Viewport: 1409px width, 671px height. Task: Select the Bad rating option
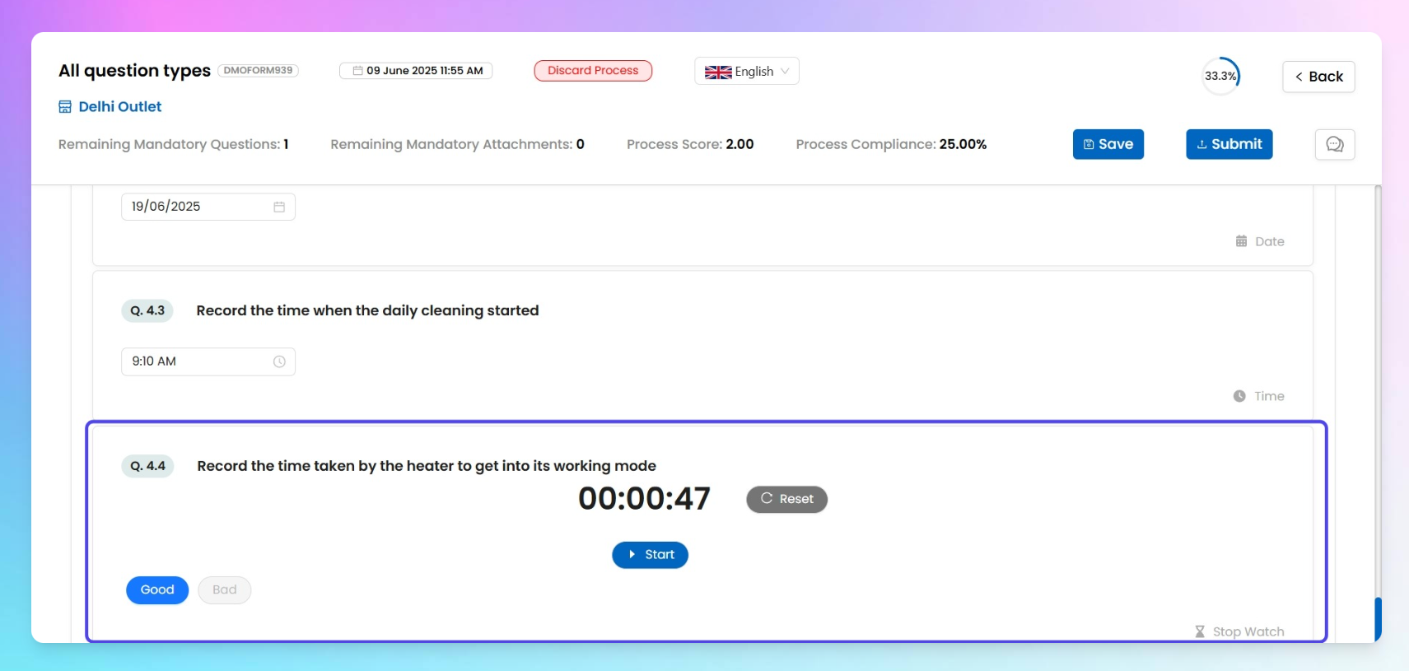pyautogui.click(x=224, y=589)
